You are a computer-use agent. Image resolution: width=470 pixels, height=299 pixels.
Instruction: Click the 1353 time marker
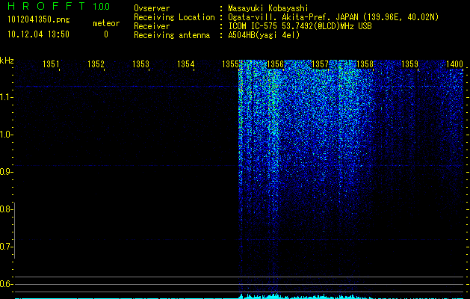[x=140, y=64]
